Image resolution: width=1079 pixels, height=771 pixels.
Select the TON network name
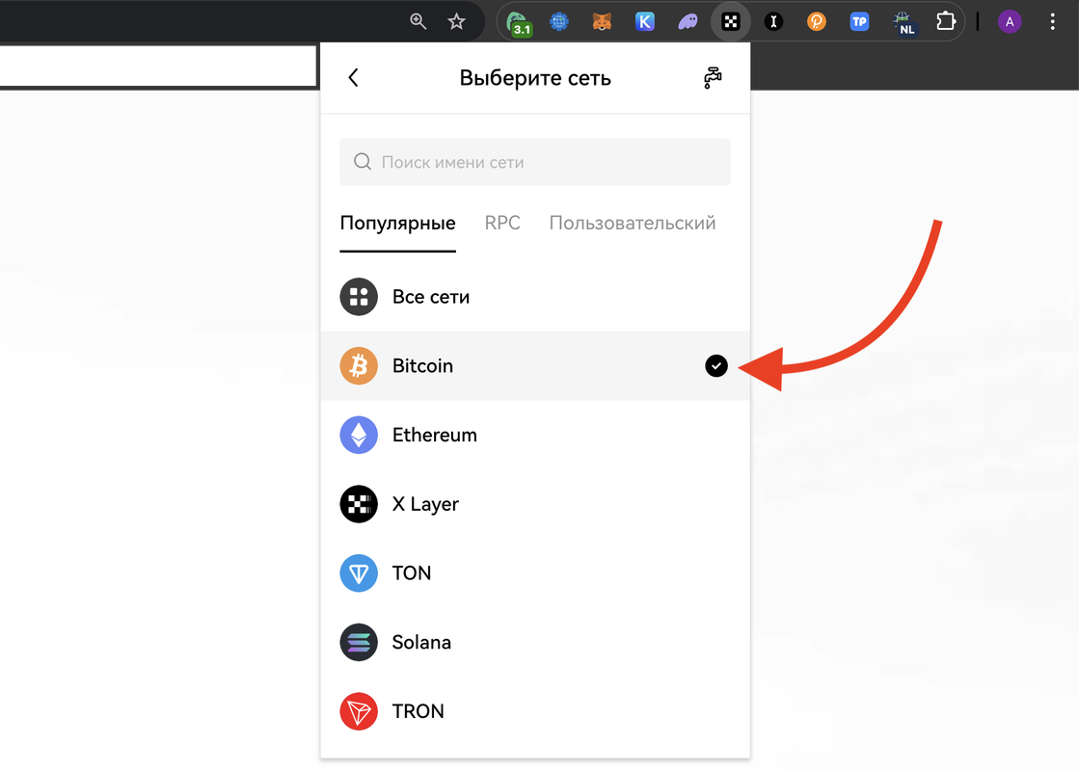click(x=412, y=572)
